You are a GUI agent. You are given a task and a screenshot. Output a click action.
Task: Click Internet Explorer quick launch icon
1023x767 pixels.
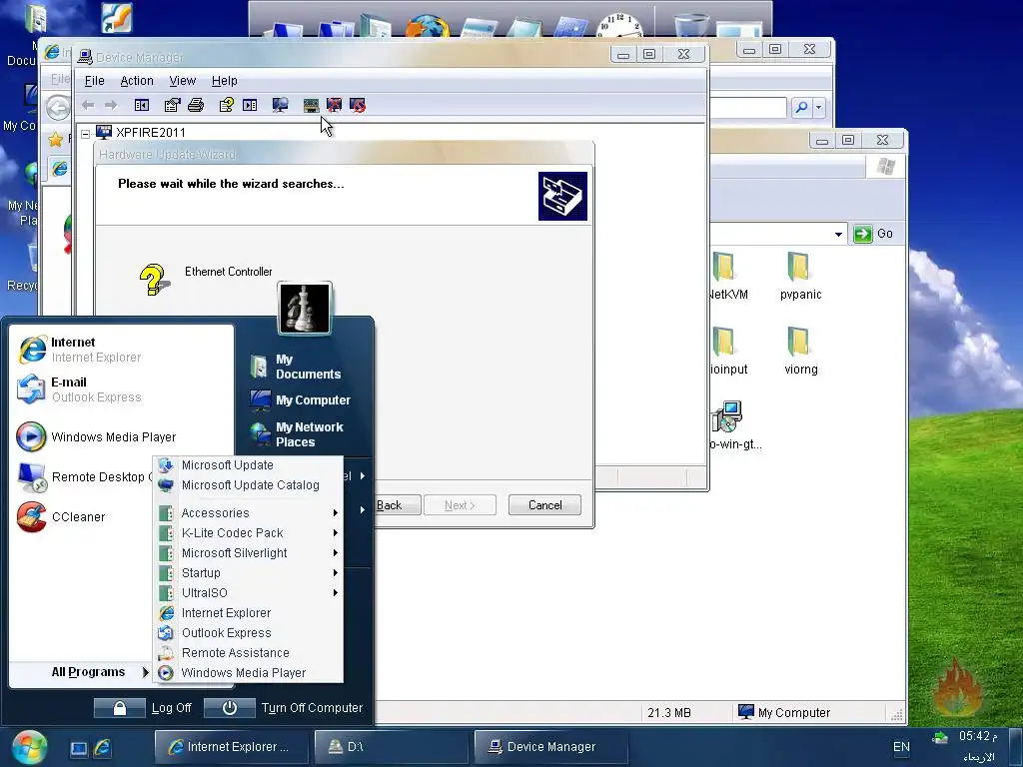[103, 747]
